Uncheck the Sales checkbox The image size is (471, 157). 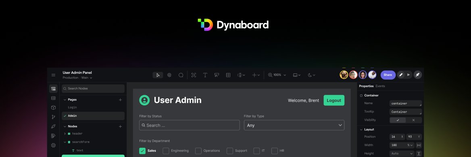point(142,151)
